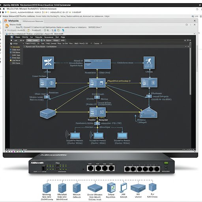Image resolution: width=202 pixels, height=202 pixels.
Task: Click the wide router box icon in the bottom legend
Action: [x=138, y=188]
